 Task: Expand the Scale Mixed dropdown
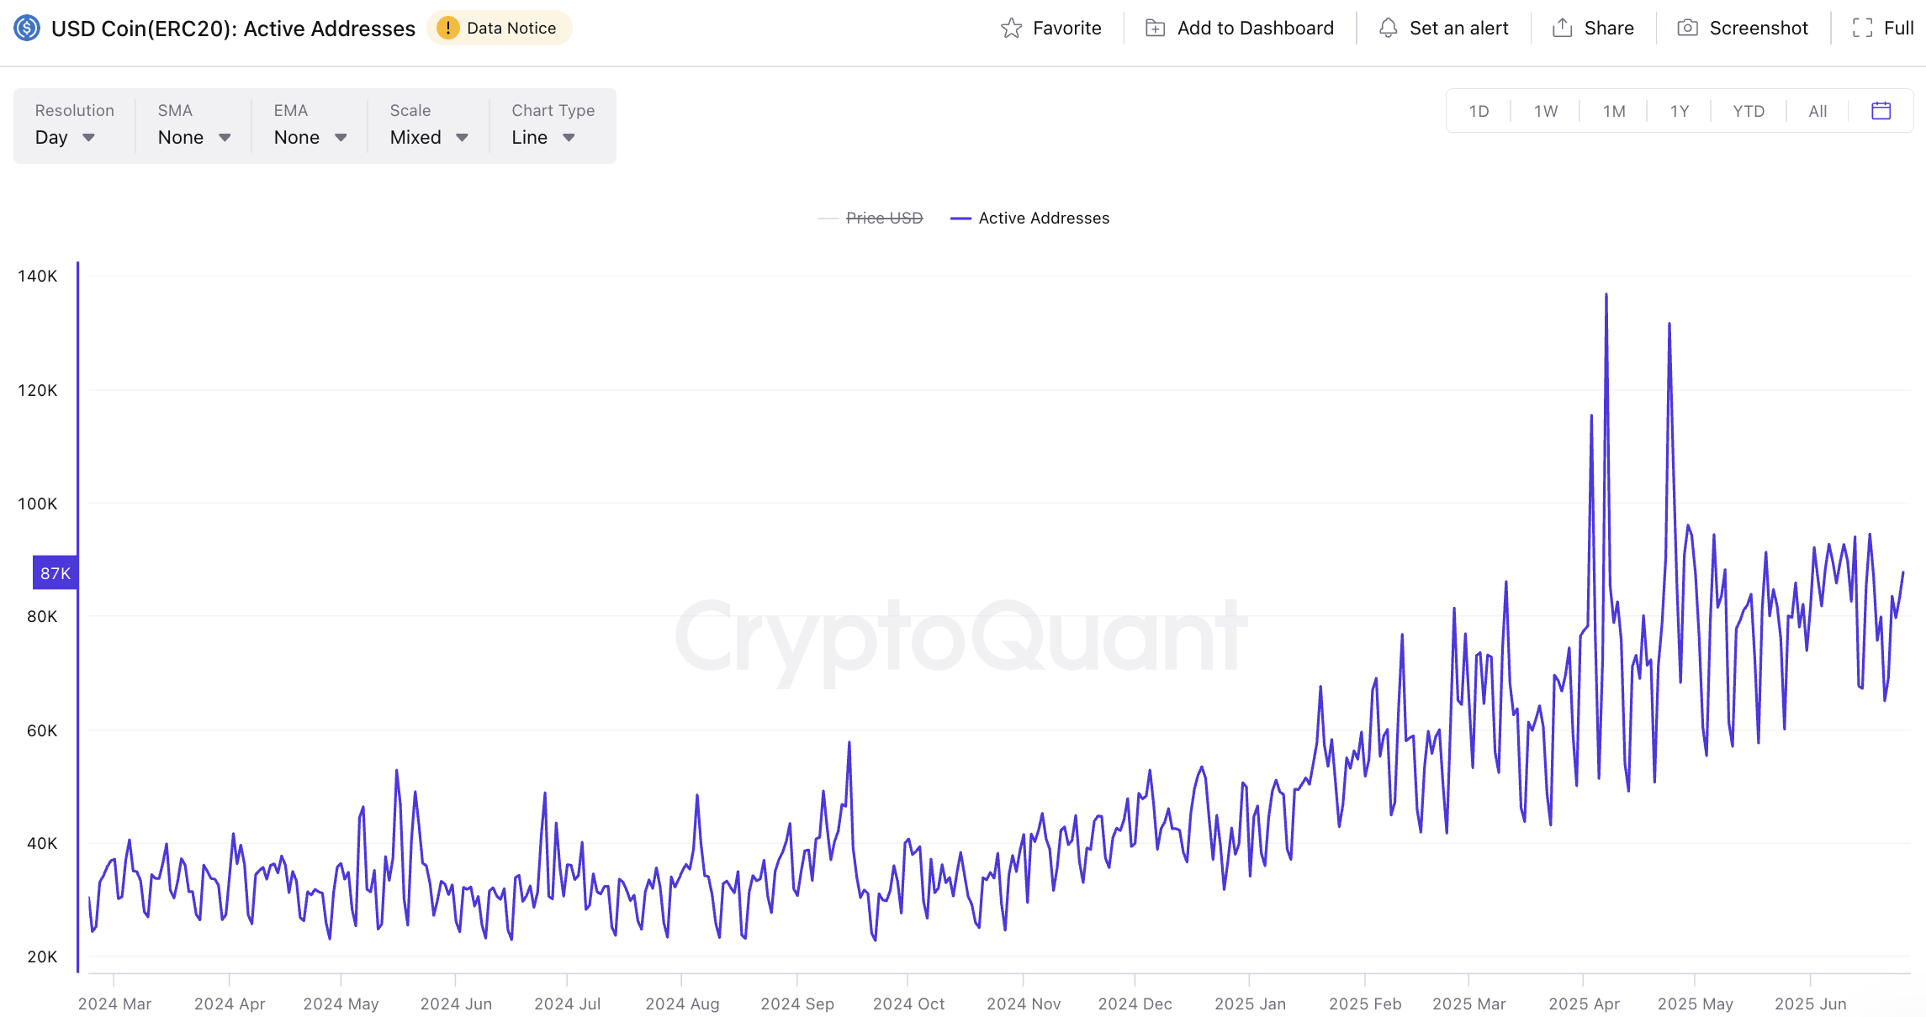pos(428,137)
